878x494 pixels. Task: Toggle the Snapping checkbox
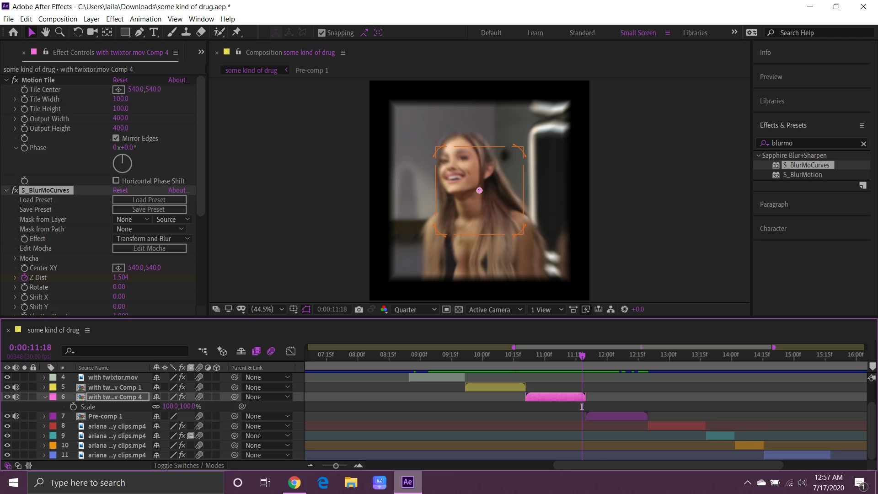coord(321,33)
